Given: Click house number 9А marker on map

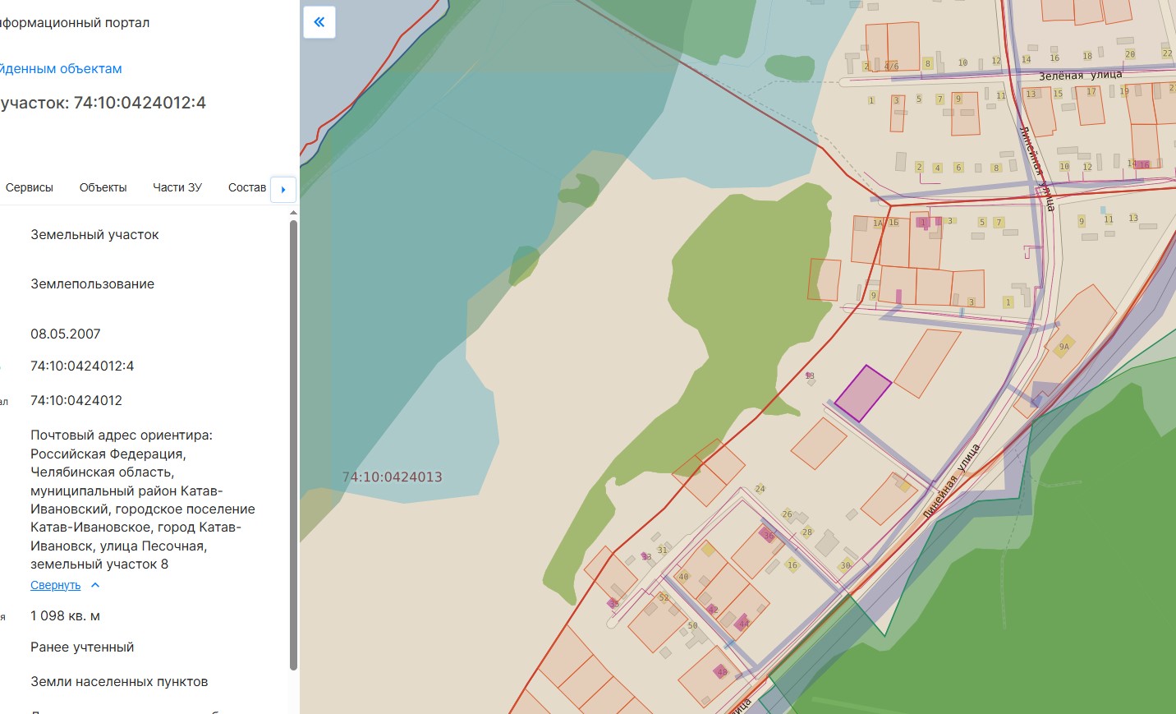Looking at the screenshot, I should (1064, 346).
